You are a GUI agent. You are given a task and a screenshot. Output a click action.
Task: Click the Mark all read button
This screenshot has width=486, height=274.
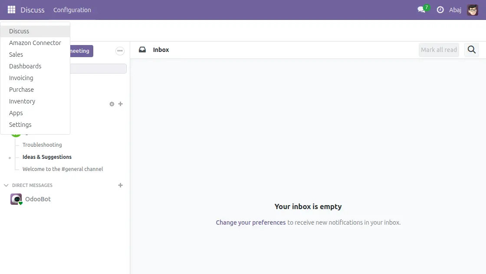(439, 50)
